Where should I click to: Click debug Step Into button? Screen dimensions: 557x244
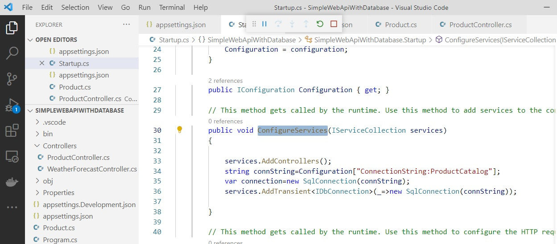coord(292,24)
